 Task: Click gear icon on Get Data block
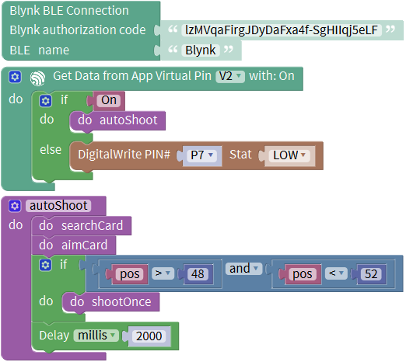tap(15, 77)
